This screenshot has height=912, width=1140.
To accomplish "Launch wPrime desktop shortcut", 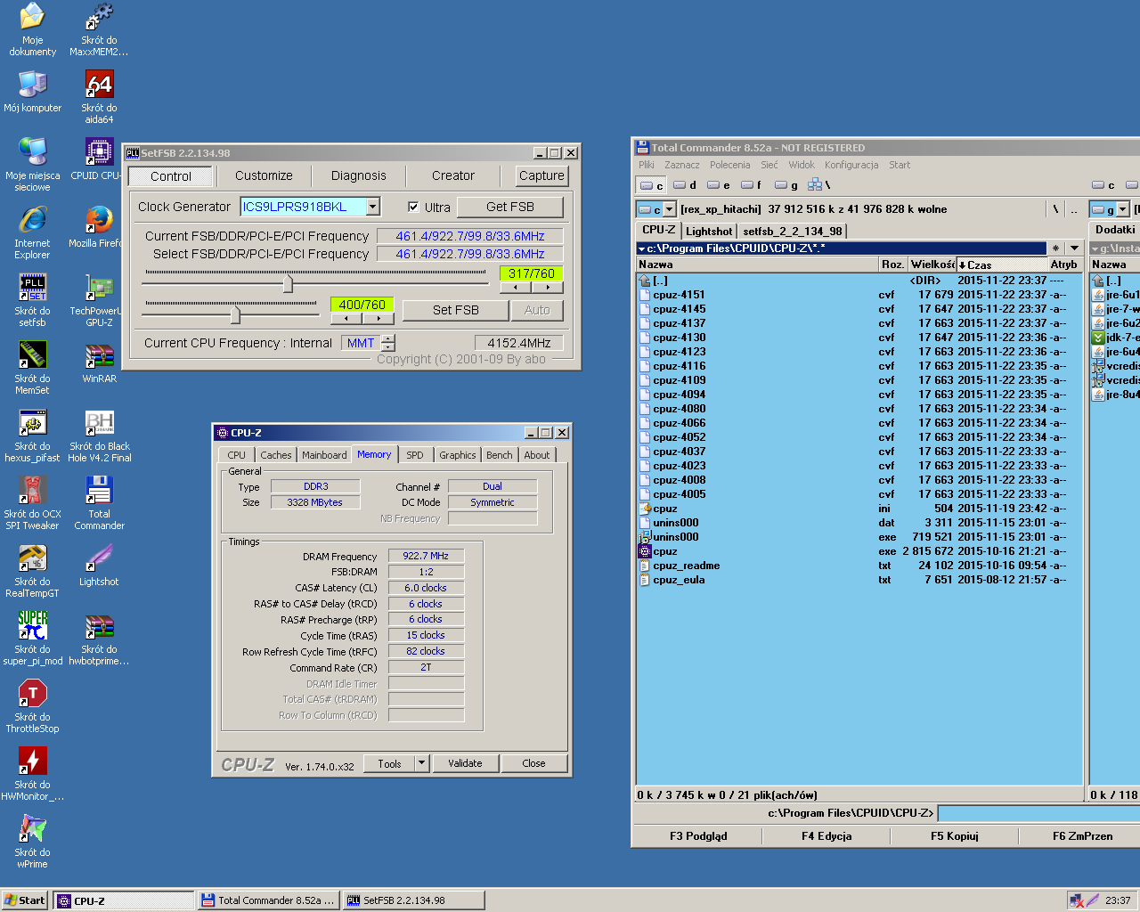I will pyautogui.click(x=32, y=842).
